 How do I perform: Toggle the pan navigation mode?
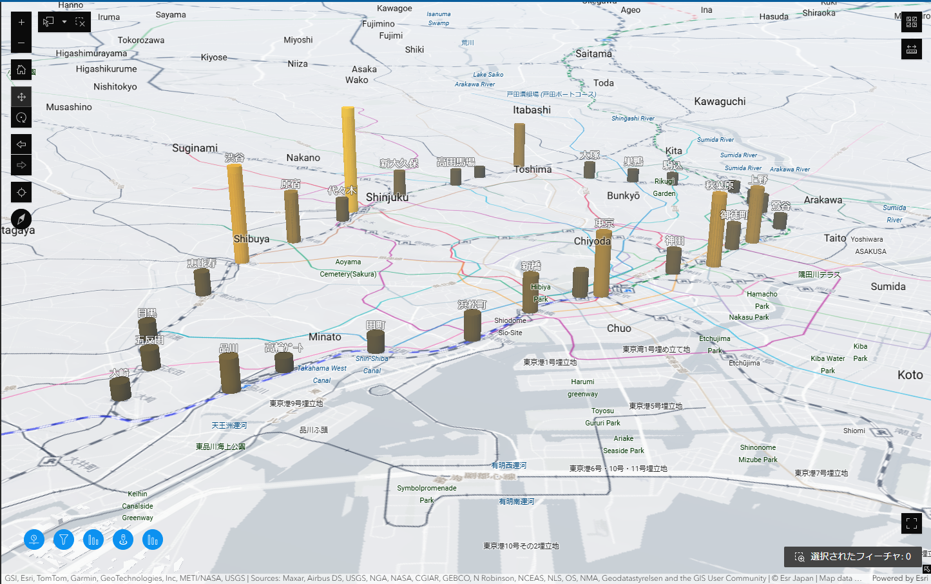[21, 97]
